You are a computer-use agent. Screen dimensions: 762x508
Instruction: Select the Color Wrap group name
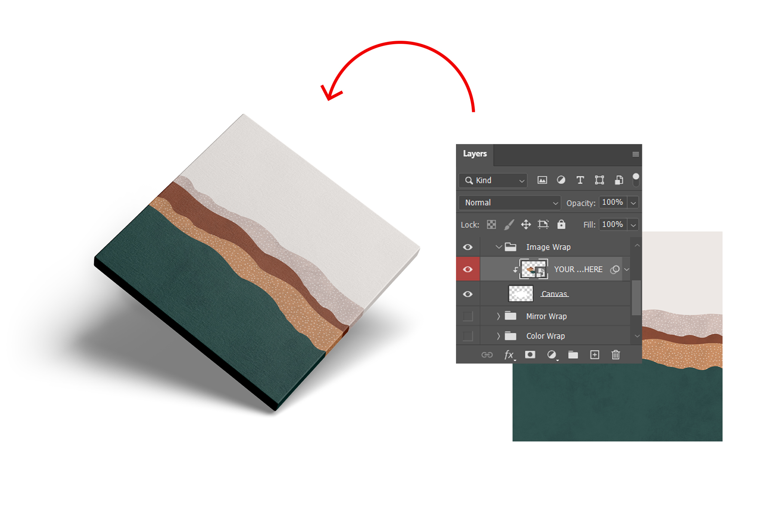coord(546,336)
